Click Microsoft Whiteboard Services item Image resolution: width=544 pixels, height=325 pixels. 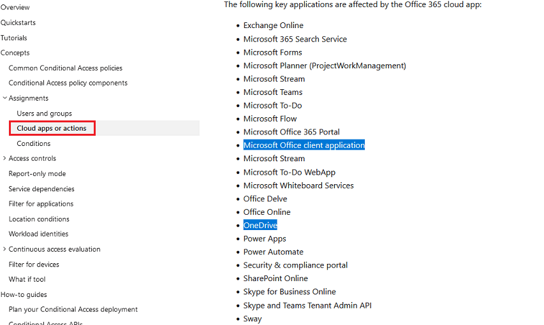[298, 185]
